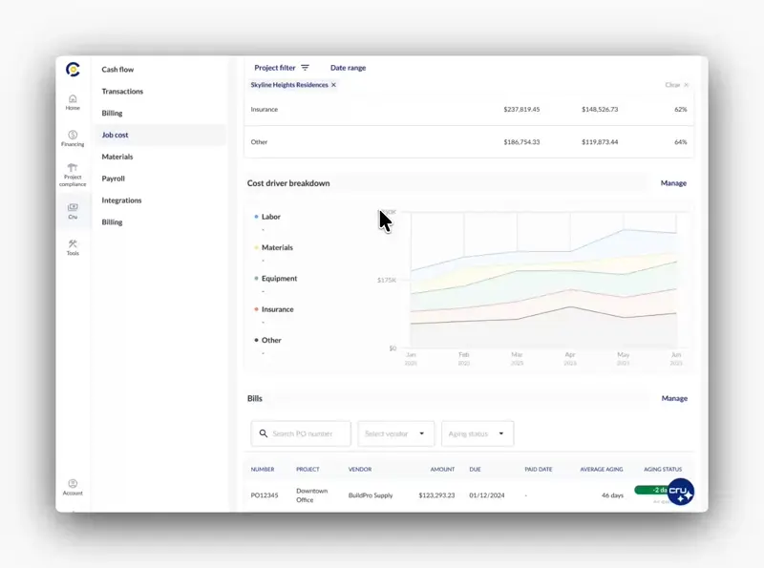Click the Cost driver breakdown heading

pyautogui.click(x=288, y=183)
